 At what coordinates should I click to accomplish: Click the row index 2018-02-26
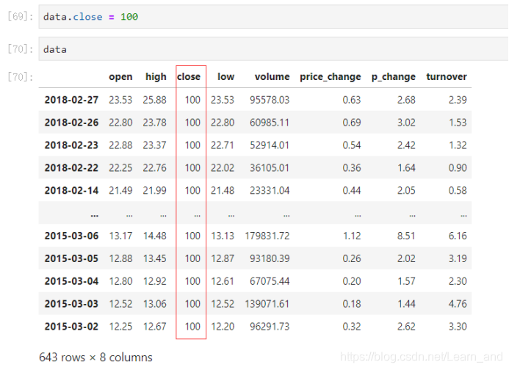click(x=71, y=123)
